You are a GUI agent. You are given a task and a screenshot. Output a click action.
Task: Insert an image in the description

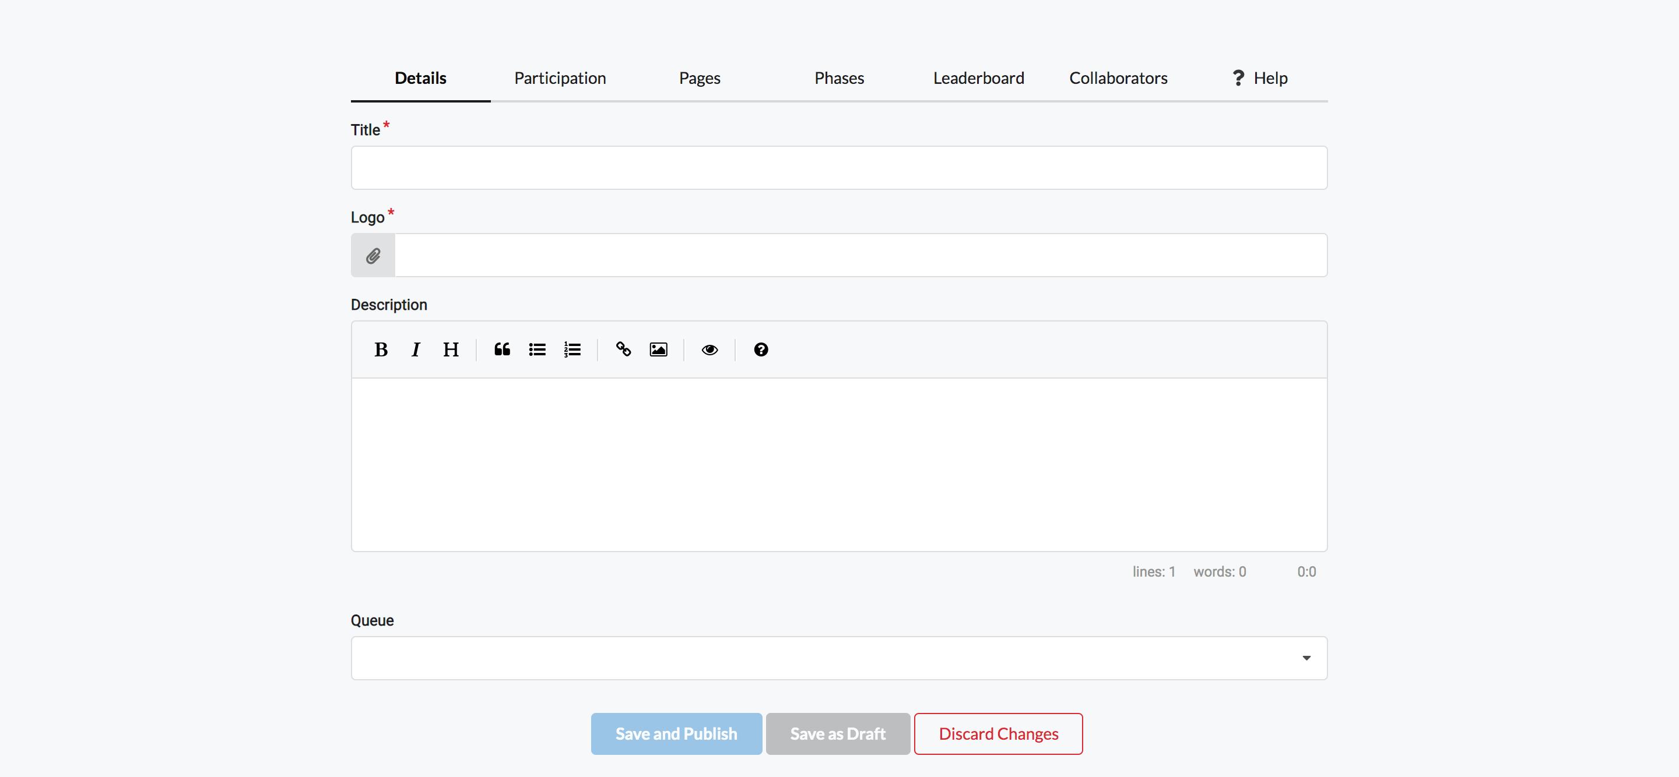[658, 349]
